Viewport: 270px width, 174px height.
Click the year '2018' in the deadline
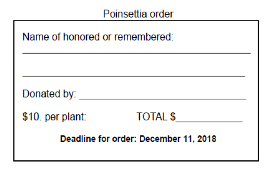(x=206, y=139)
